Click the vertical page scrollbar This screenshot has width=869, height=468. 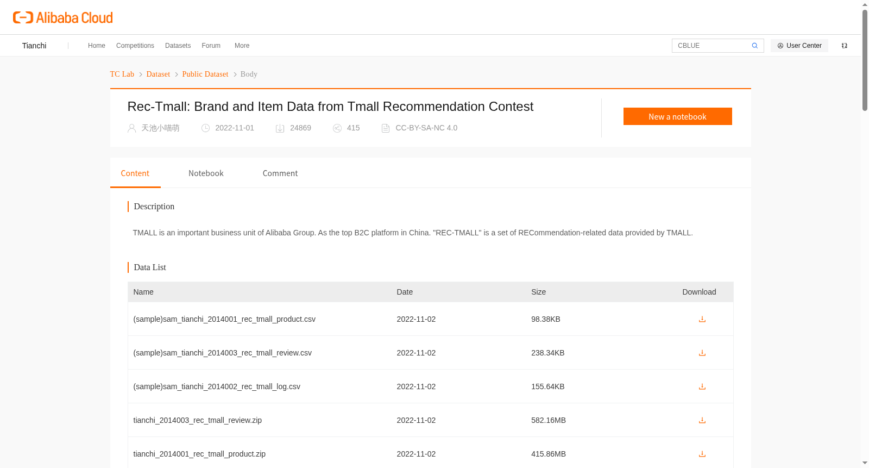(x=865, y=60)
